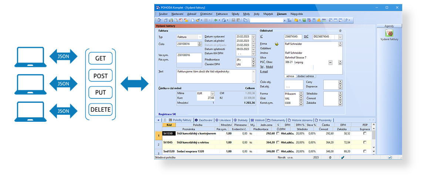The image size is (427, 185).
Task: Open the Fakturace menu
Action: 222,14
